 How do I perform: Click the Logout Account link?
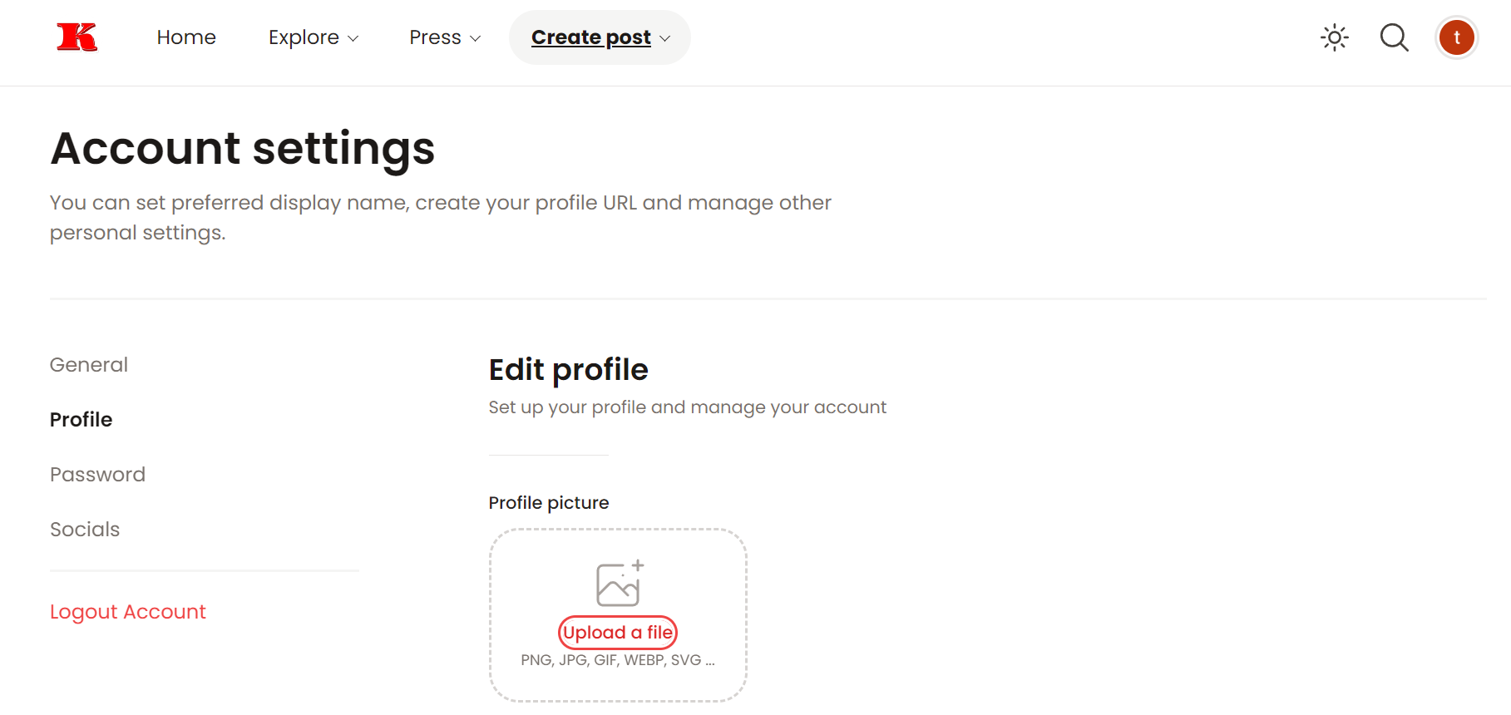pos(128,612)
